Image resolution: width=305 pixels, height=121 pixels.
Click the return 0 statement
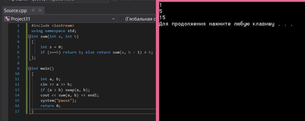point(50,106)
